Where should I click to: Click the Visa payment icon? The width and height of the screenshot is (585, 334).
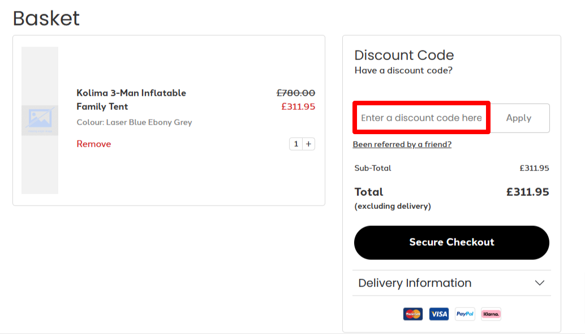click(438, 314)
